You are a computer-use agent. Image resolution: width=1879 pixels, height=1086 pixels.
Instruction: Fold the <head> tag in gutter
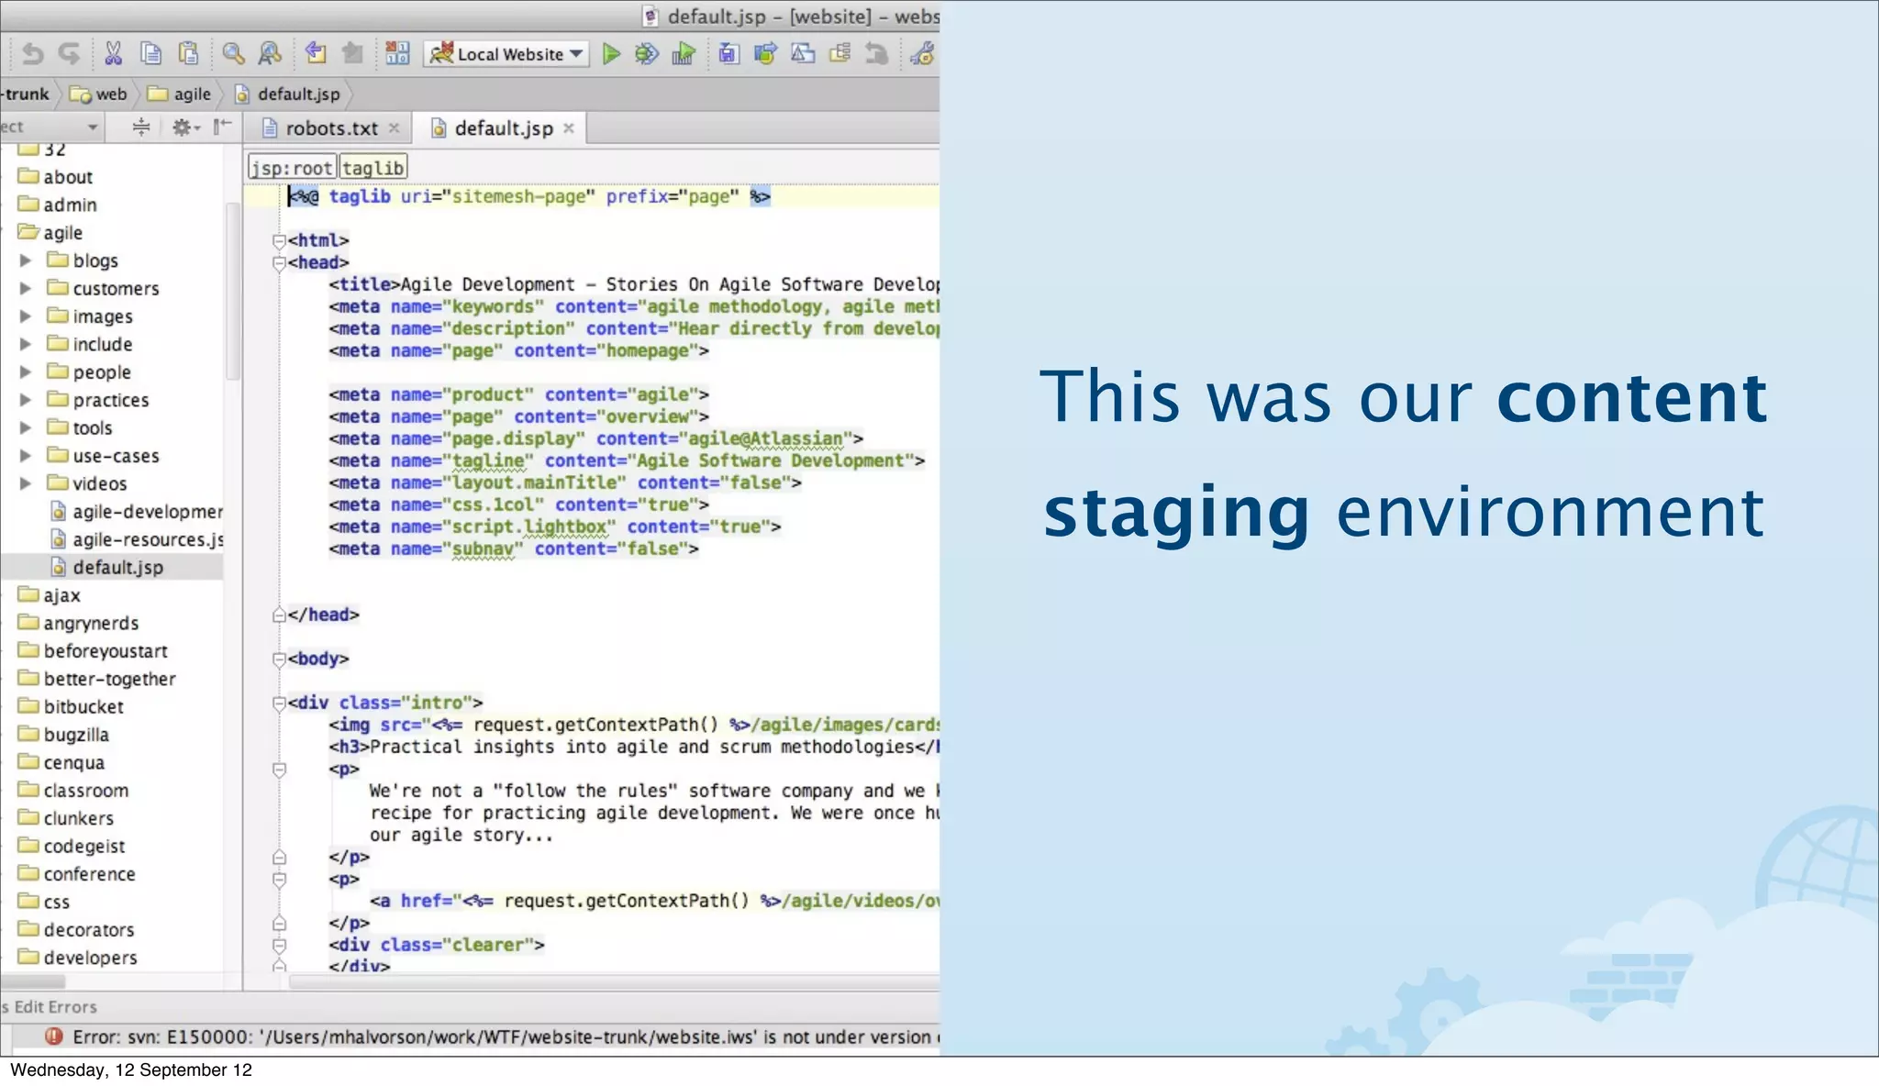tap(279, 263)
